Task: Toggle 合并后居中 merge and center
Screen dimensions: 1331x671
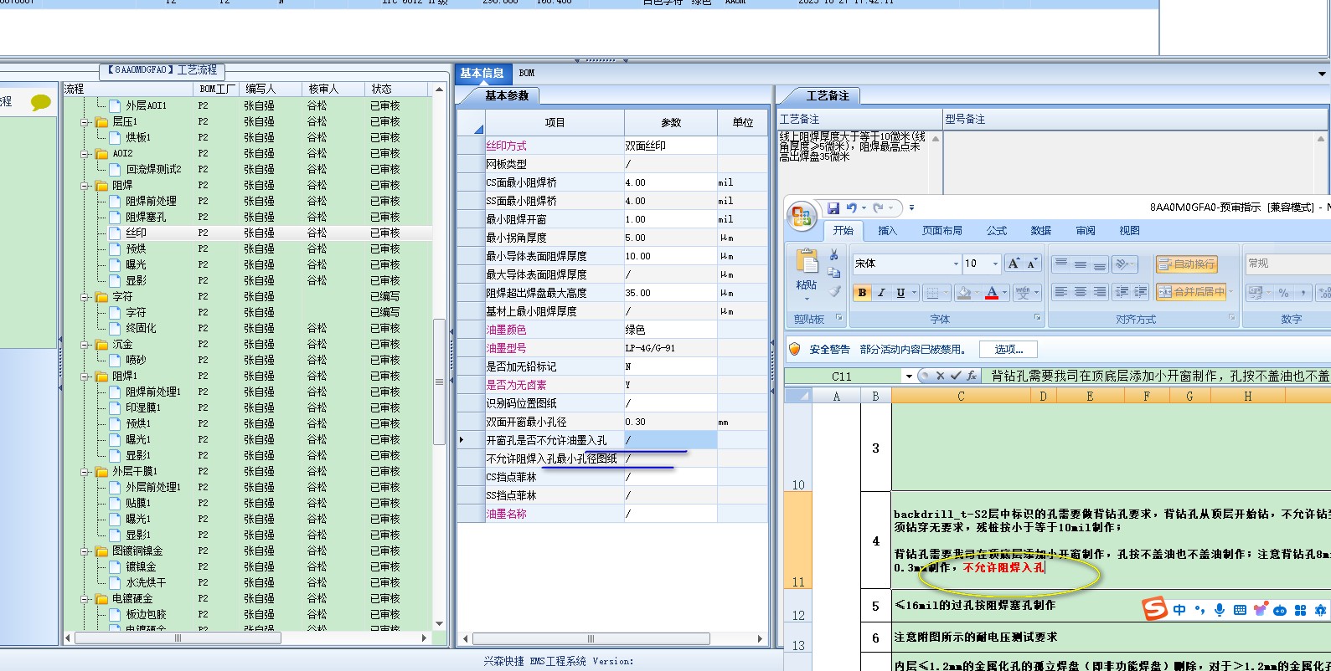Action: pyautogui.click(x=1191, y=292)
